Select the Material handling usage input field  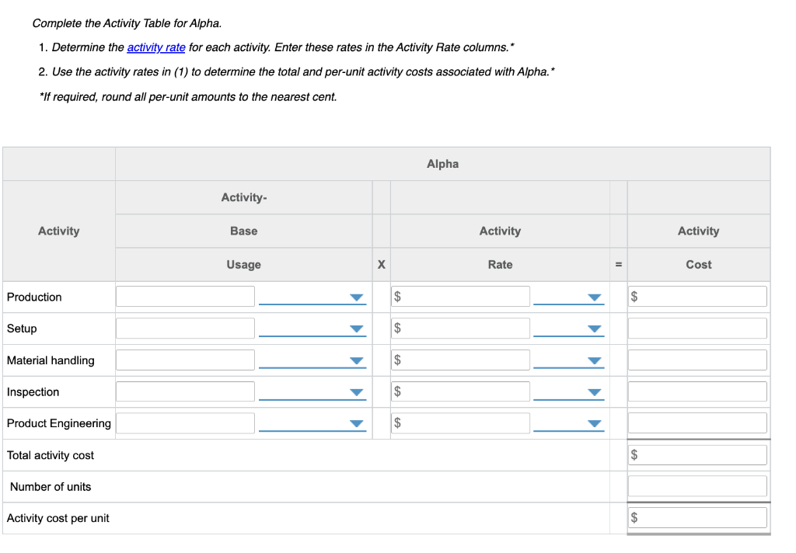click(185, 360)
